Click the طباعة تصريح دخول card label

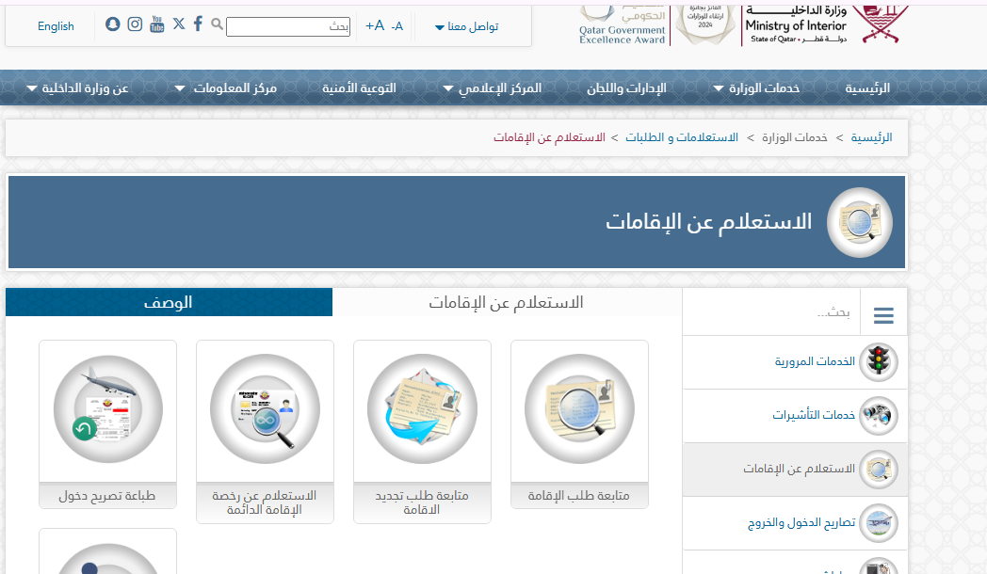(107, 495)
